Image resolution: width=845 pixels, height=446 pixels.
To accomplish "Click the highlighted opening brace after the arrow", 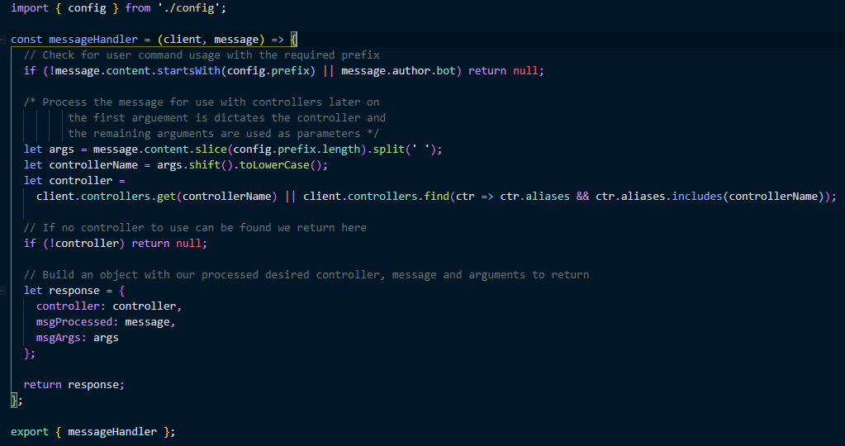I will (x=294, y=40).
